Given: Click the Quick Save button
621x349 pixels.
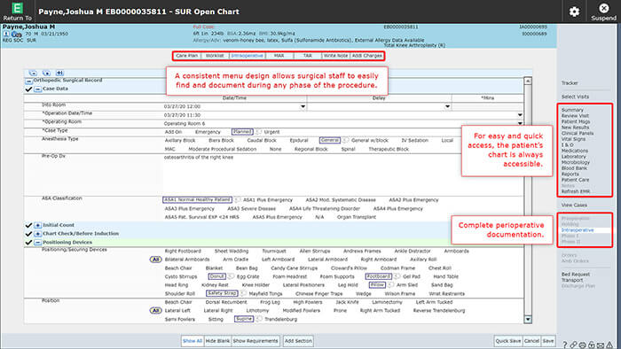Looking at the screenshot, I should (508, 341).
